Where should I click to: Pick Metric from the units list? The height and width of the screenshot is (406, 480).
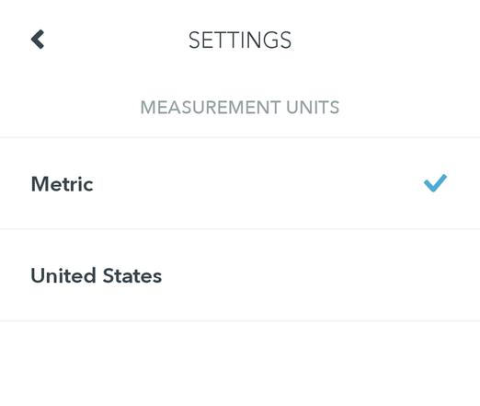[240, 183]
